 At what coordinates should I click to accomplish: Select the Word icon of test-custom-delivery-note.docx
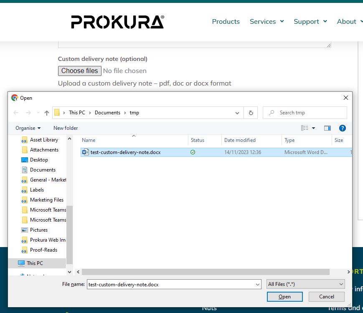(86, 152)
